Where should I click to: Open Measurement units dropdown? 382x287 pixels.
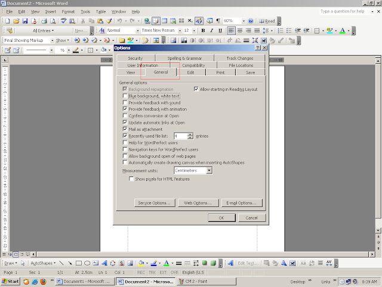(210, 170)
